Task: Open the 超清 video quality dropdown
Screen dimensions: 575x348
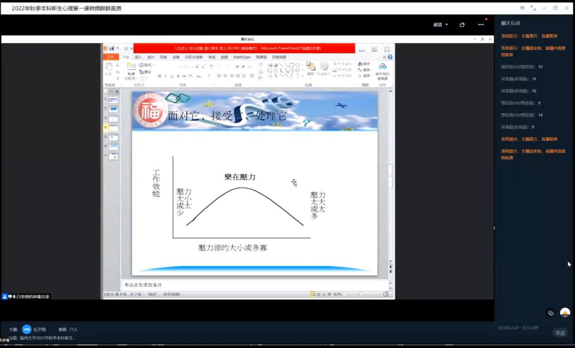Action: [x=440, y=25]
